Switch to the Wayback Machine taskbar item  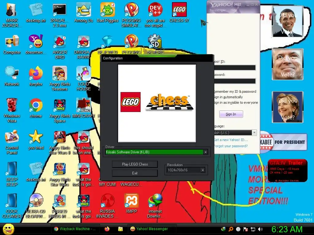75,229
